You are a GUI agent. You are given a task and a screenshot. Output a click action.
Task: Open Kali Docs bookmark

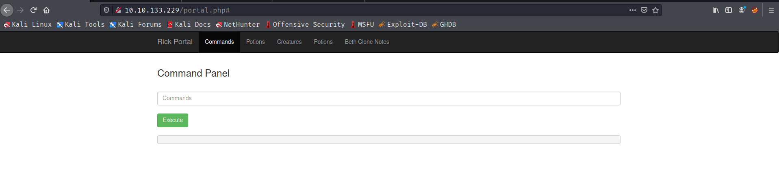click(x=189, y=25)
